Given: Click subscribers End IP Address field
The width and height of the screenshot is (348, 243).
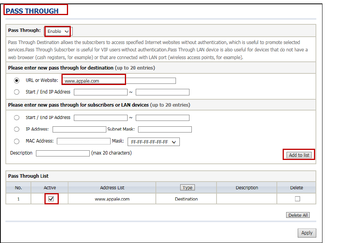Looking at the screenshot, I should coord(162,118).
